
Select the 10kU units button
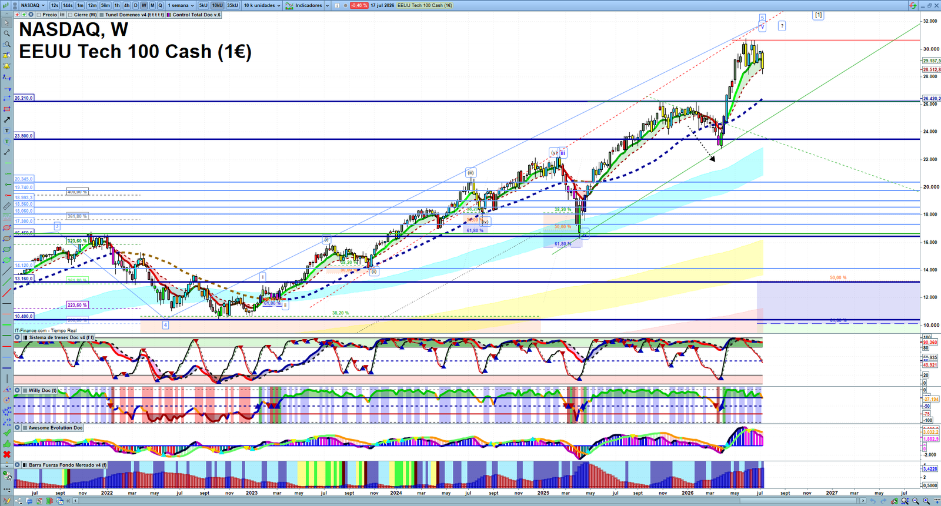[218, 5]
